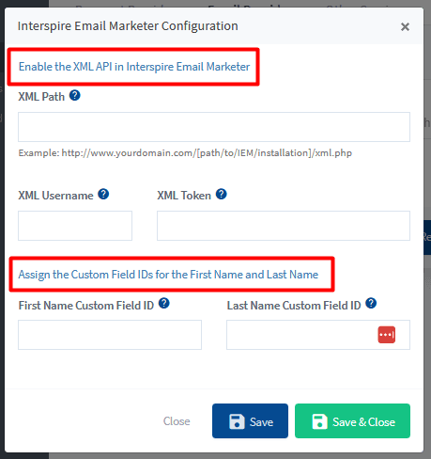431x459 pixels.
Task: Show help icon for XML Username
Action: pyautogui.click(x=103, y=194)
